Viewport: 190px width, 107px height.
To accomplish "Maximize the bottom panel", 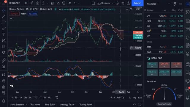I will pyautogui.click(x=140, y=104).
